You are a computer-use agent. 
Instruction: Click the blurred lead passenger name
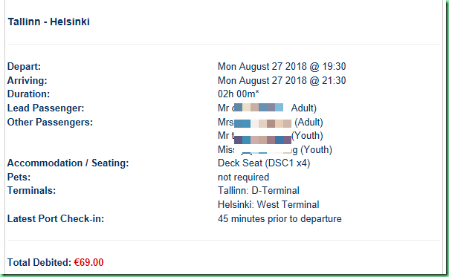[x=259, y=108]
